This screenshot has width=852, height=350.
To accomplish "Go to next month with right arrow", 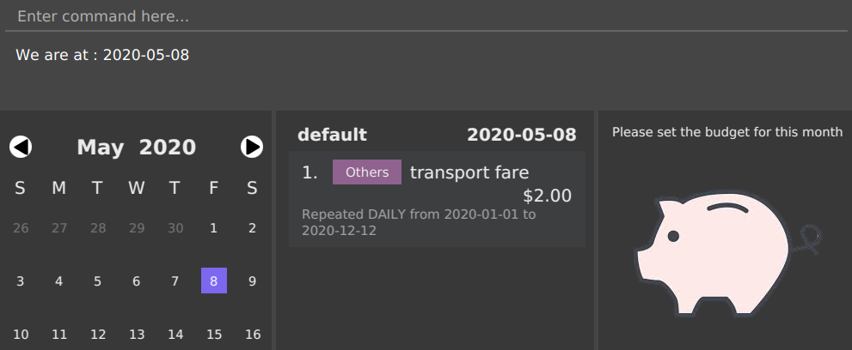I will 252,147.
